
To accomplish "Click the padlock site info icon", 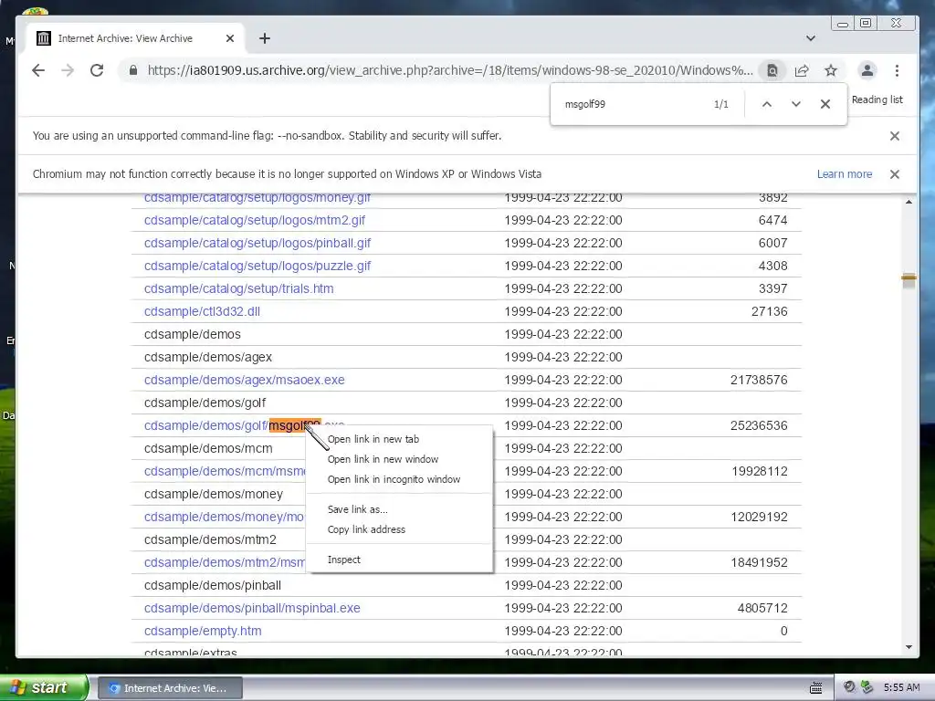I will (x=133, y=70).
